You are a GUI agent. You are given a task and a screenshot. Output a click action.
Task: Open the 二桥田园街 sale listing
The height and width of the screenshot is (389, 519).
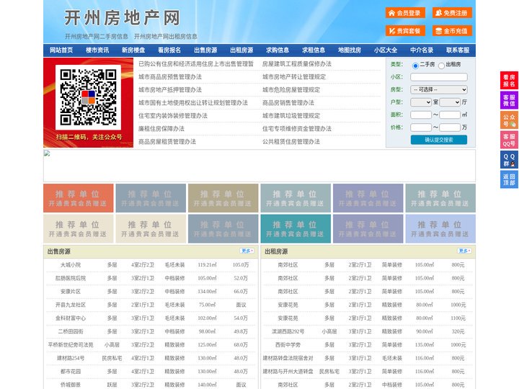[71, 331]
